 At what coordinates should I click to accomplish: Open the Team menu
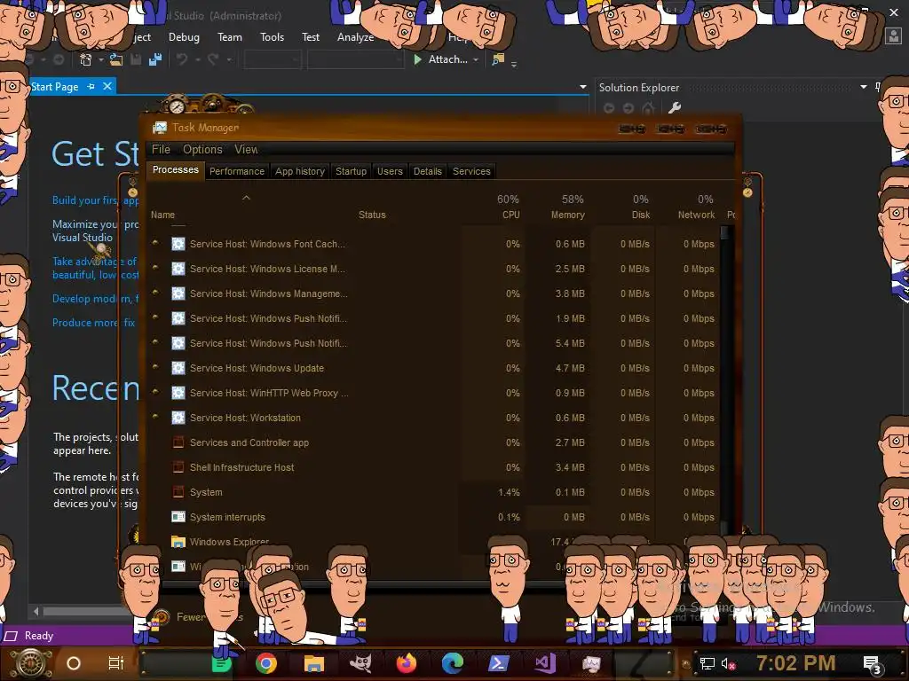coord(230,37)
